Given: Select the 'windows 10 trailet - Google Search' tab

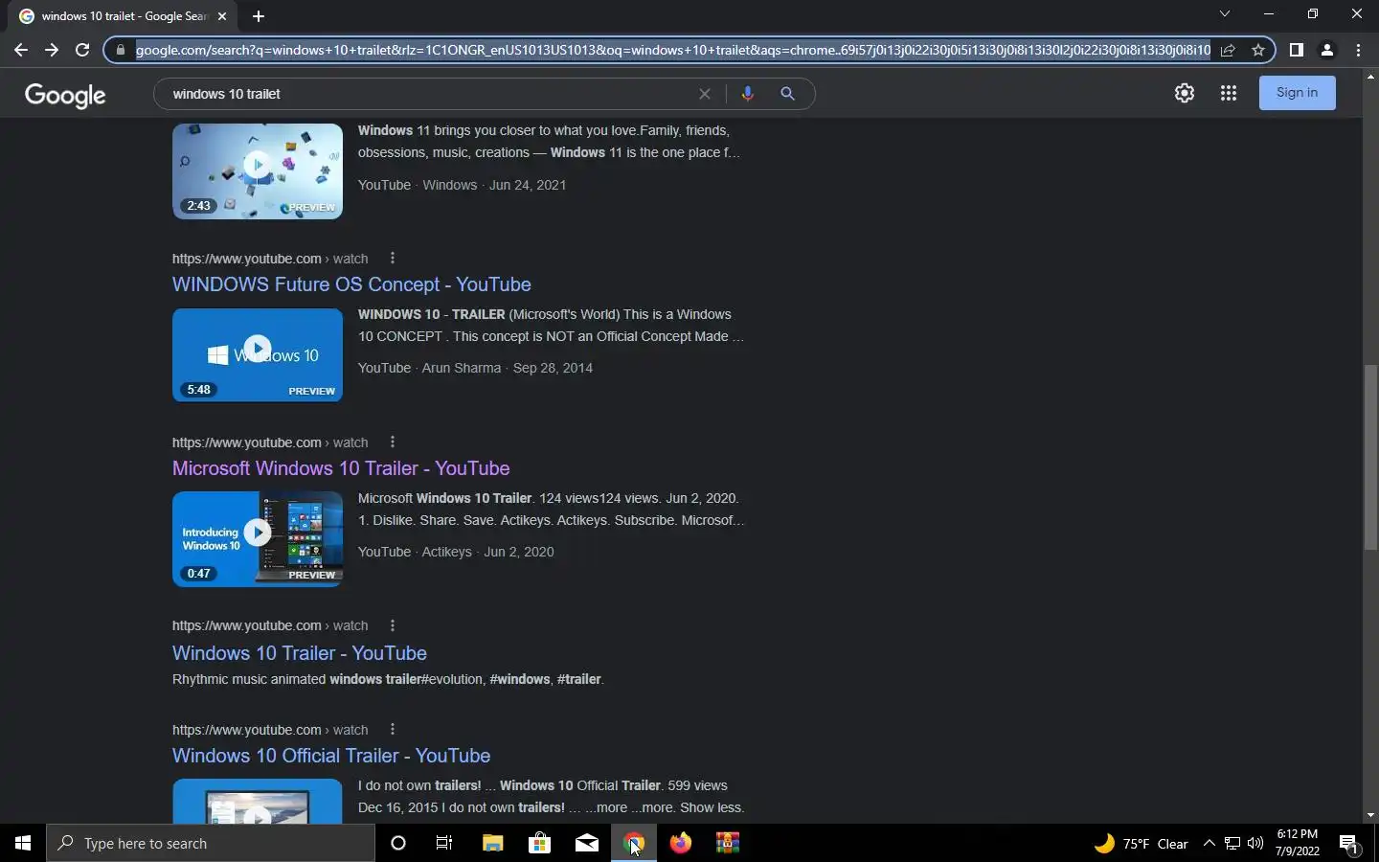Looking at the screenshot, I should [123, 16].
